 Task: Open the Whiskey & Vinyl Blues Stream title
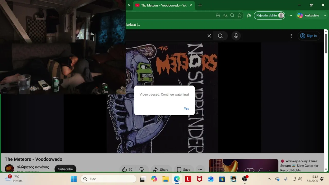pos(299,165)
